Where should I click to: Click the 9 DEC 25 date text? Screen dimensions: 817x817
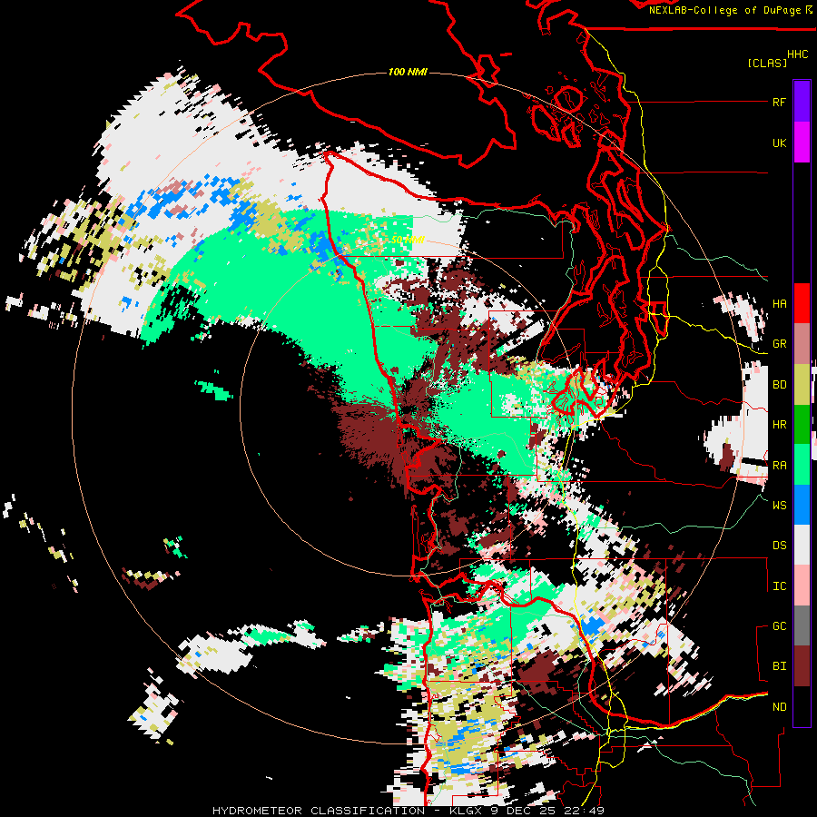[522, 811]
